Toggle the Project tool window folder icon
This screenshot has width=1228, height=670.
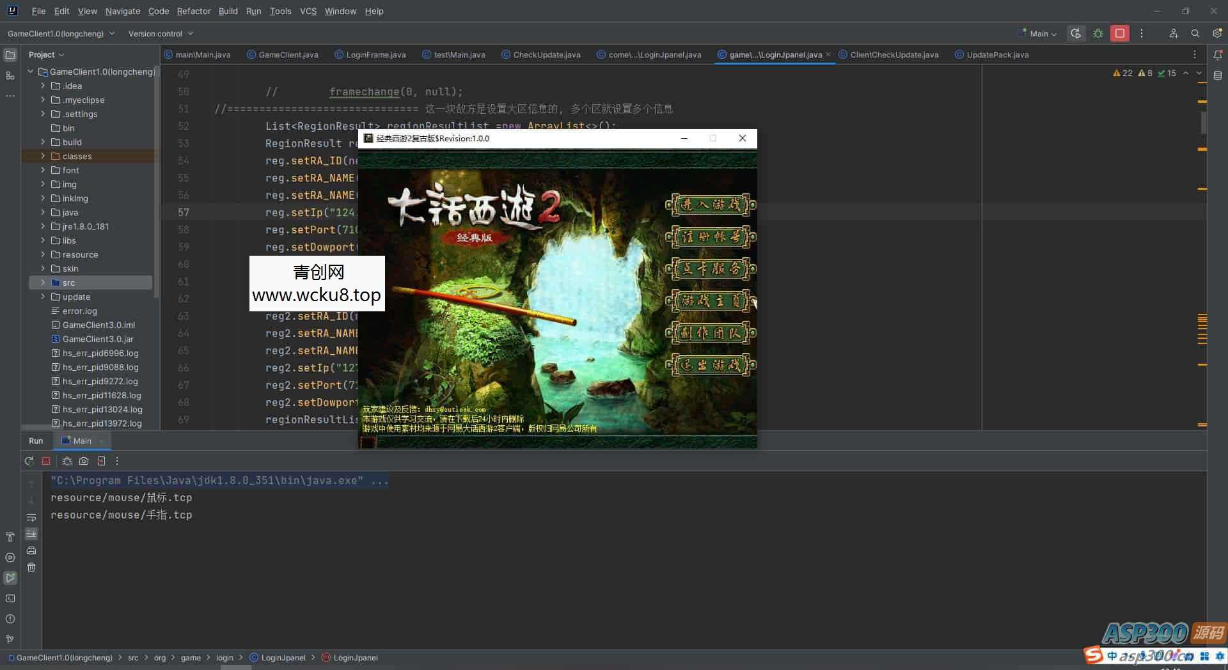point(10,55)
